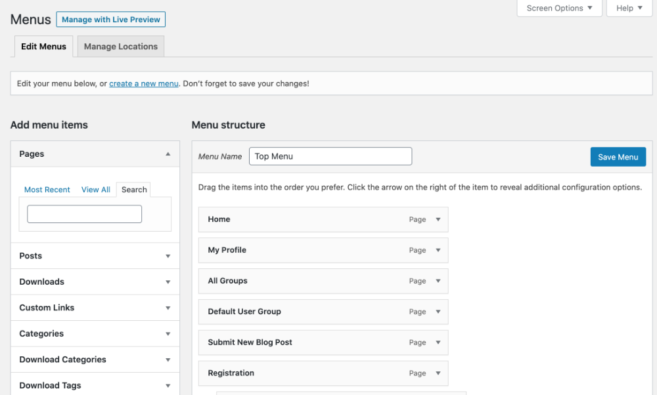The height and width of the screenshot is (395, 657).
Task: Click the Menu Name text field
Action: pyautogui.click(x=330, y=156)
